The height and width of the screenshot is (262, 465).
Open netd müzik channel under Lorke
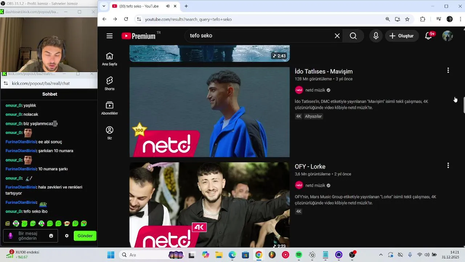[315, 186]
